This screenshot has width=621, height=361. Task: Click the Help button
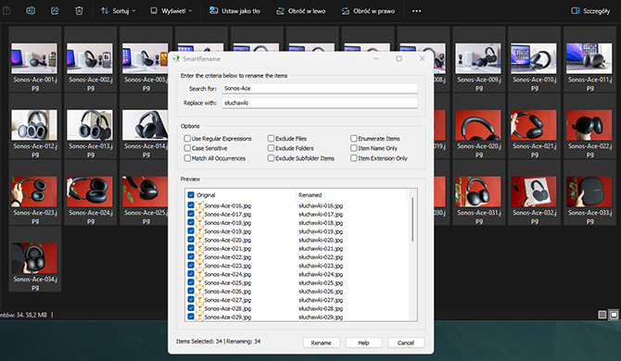[363, 342]
